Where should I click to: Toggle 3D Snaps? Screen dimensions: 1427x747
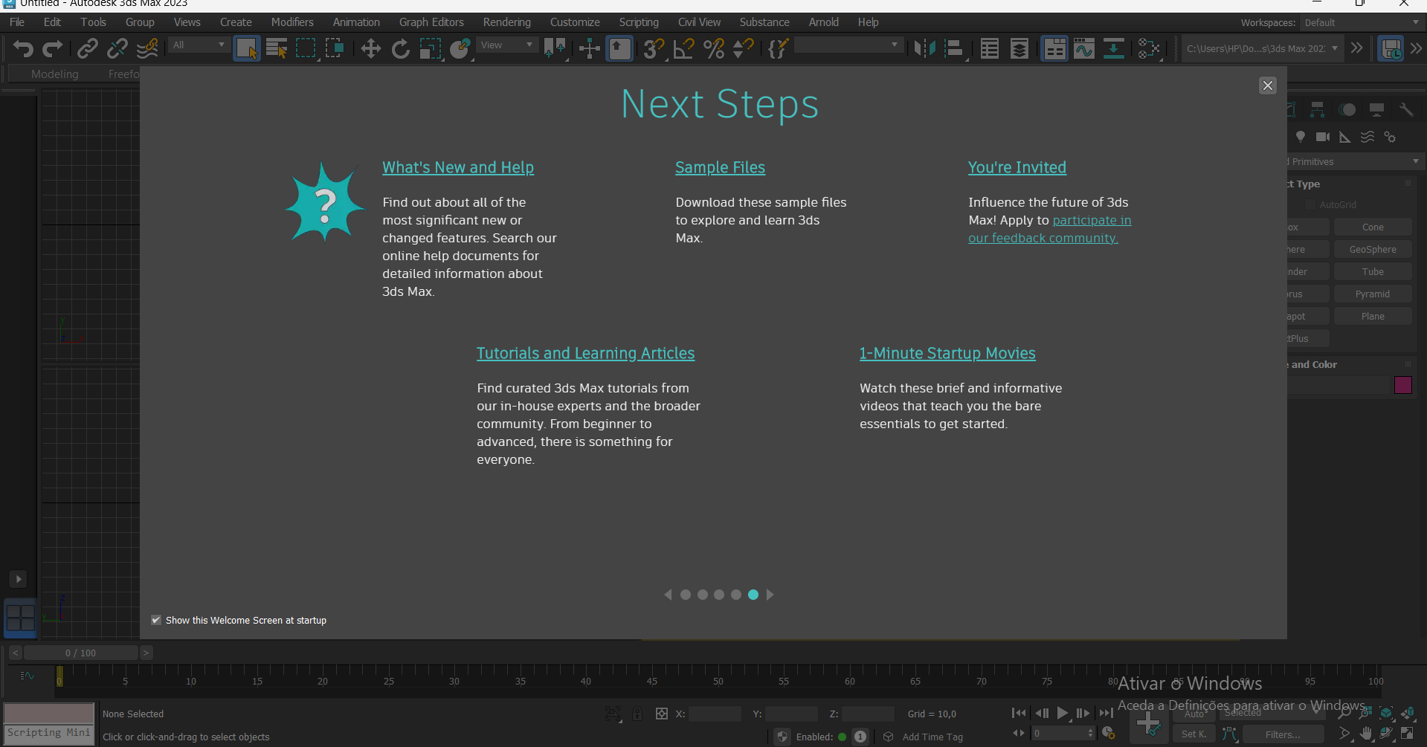click(x=654, y=49)
